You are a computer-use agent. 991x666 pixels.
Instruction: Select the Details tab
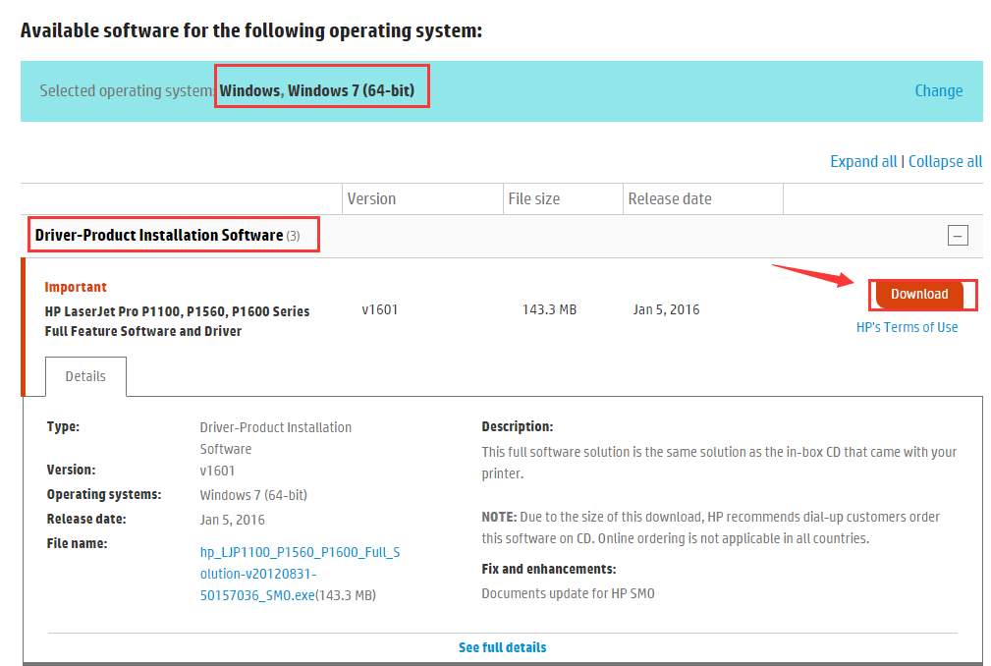click(x=85, y=376)
